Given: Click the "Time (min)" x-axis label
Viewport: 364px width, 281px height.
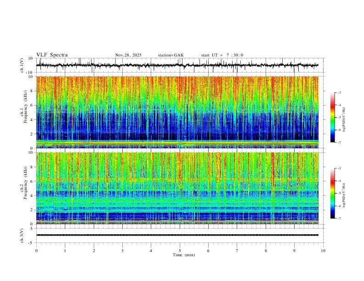Looking at the screenshot, I should [x=184, y=255].
